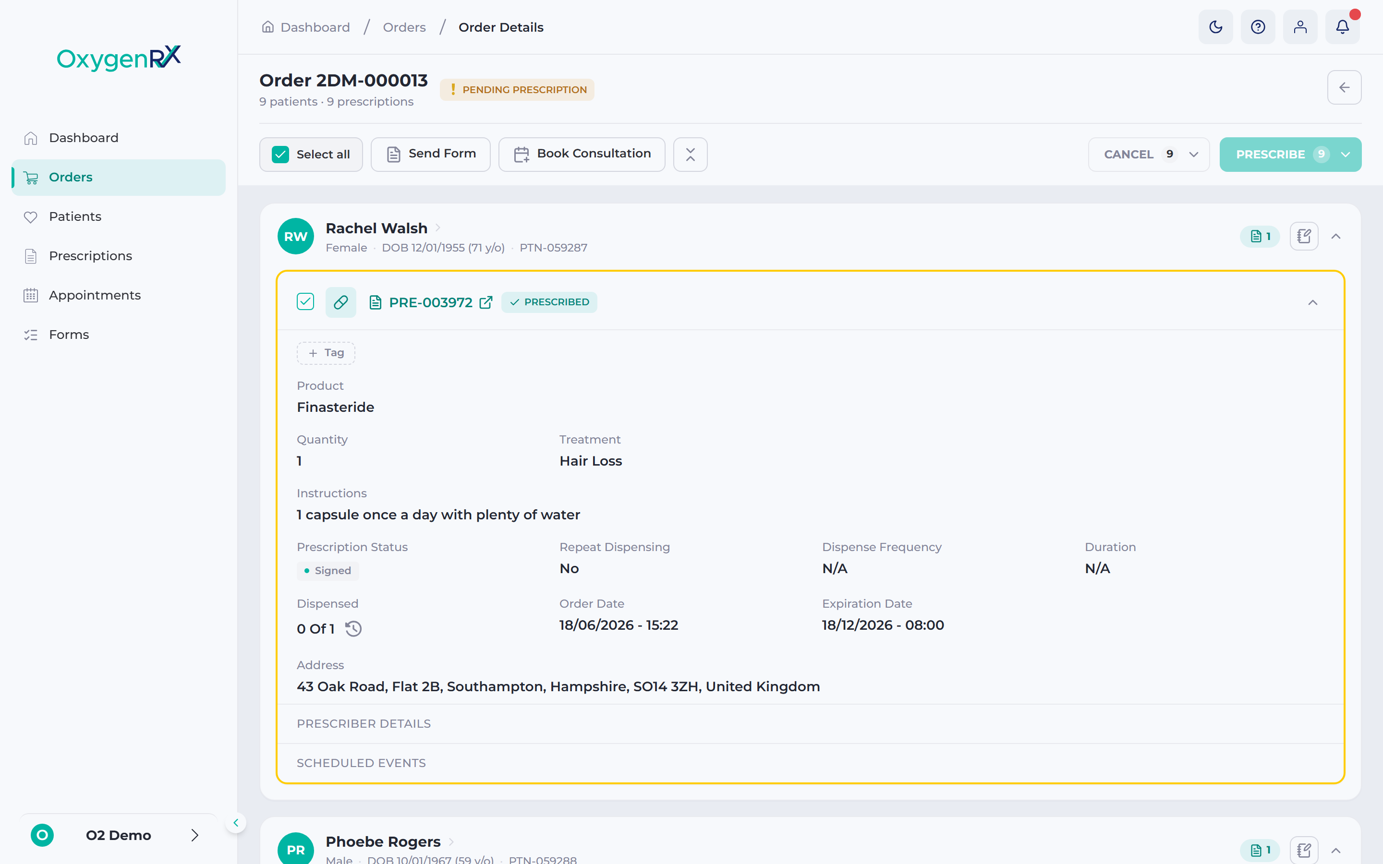Go to Dashboard in sidebar
The height and width of the screenshot is (864, 1383).
pyautogui.click(x=118, y=138)
